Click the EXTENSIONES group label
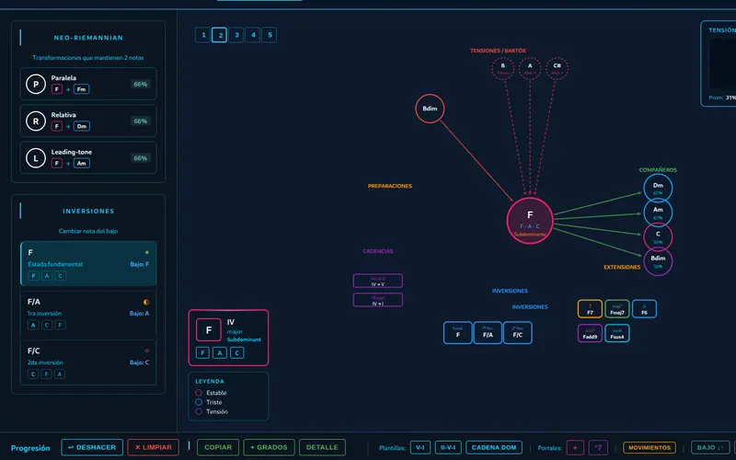Viewport: 736px width, 460px height. (x=622, y=267)
